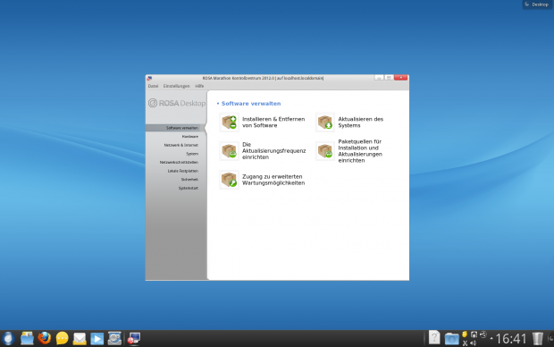
Task: Click 'Die Aktualisierungsfrequenz einrichten' link text
Action: tap(273, 150)
